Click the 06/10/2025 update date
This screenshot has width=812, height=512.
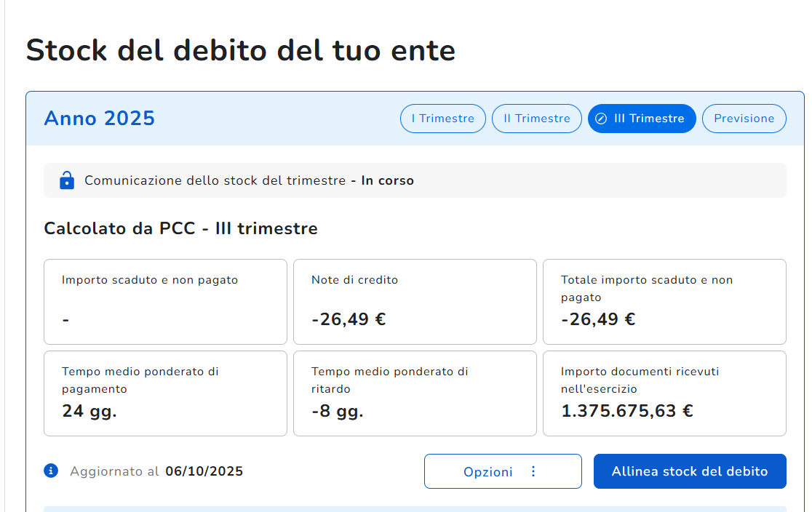[204, 471]
